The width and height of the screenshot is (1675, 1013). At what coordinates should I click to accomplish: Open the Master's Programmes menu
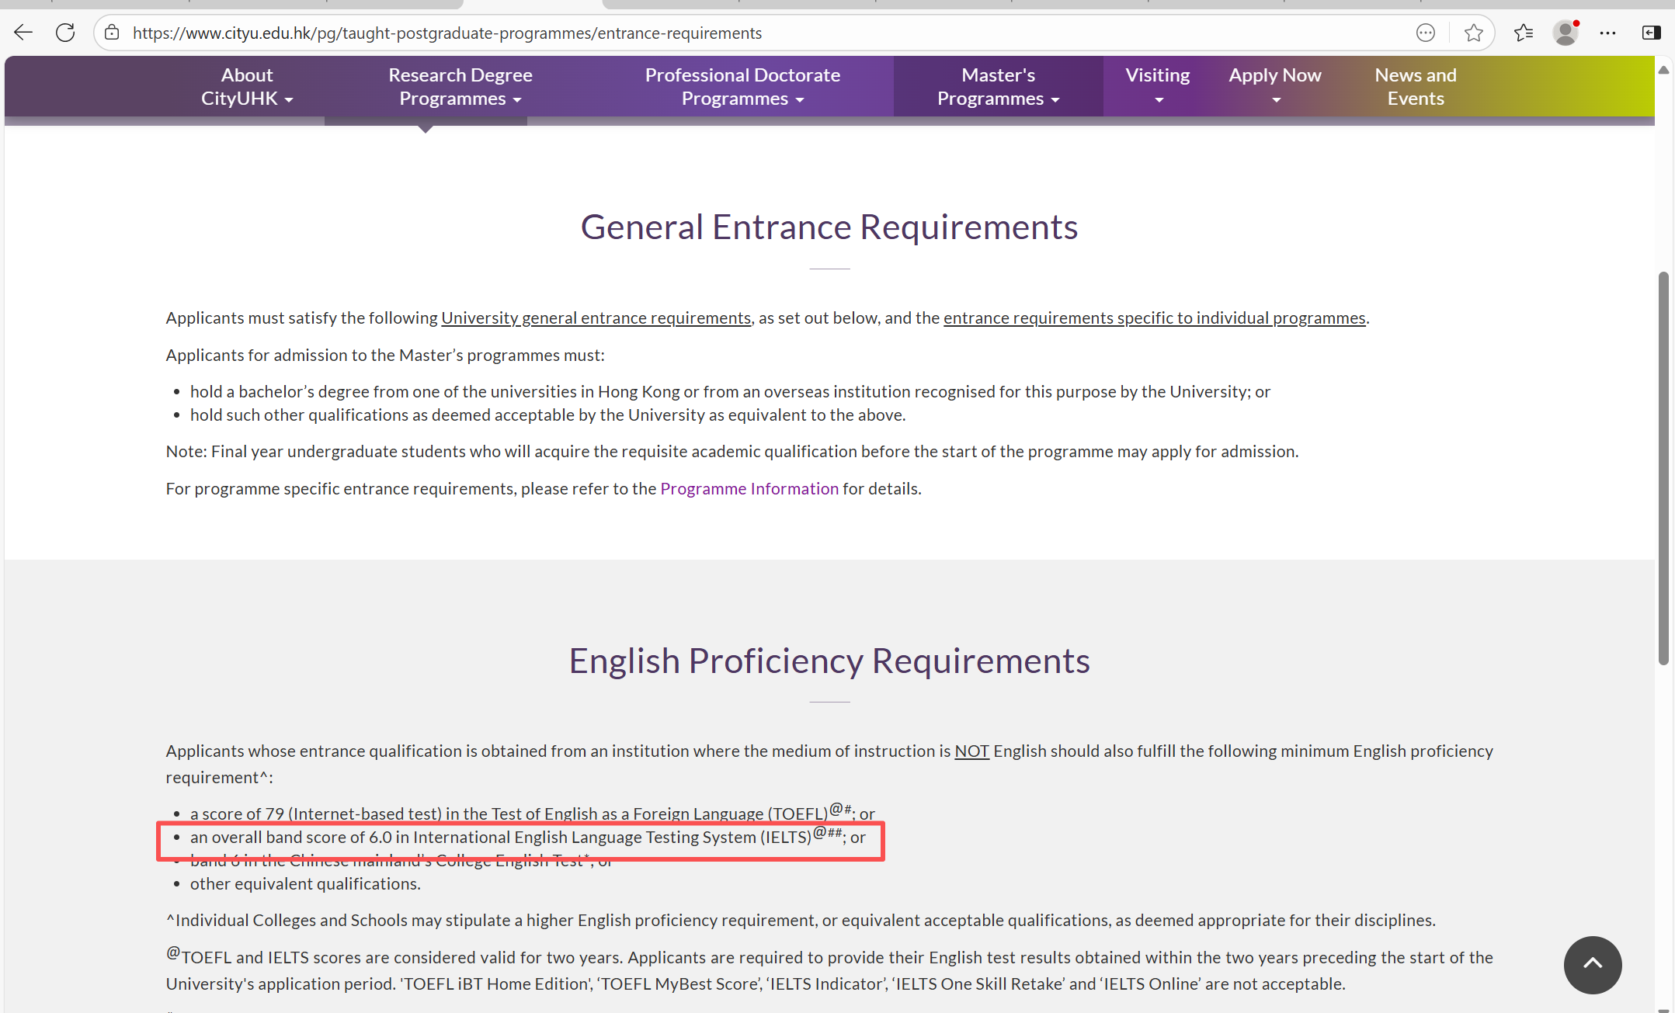point(998,87)
